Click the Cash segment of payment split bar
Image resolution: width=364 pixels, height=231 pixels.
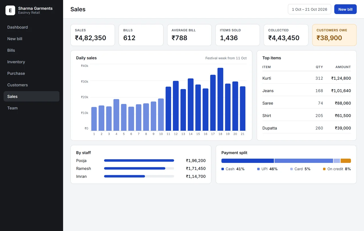tap(248, 161)
